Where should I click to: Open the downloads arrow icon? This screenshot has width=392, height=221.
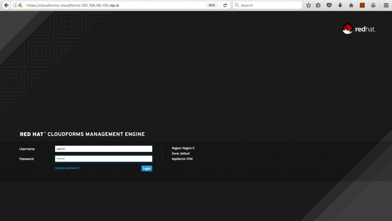340,5
